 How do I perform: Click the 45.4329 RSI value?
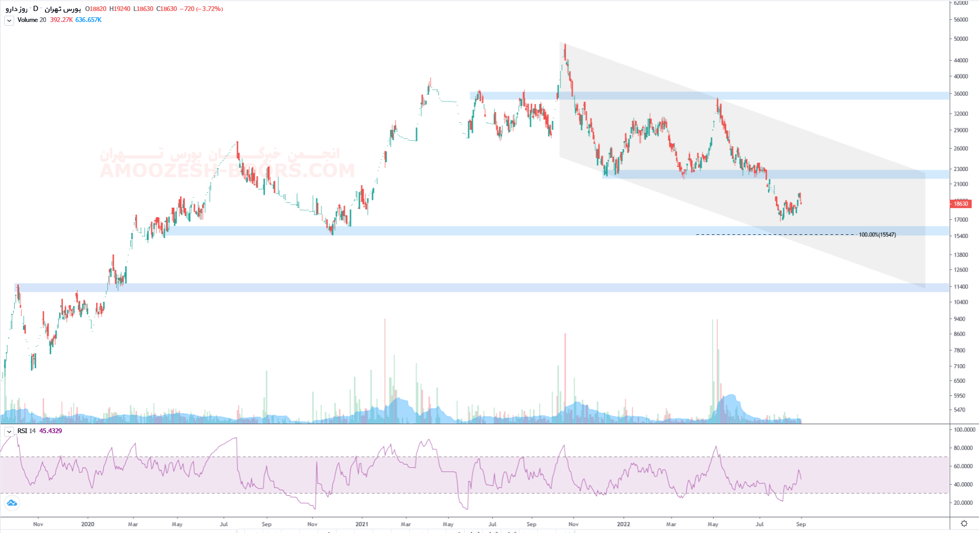click(x=51, y=431)
